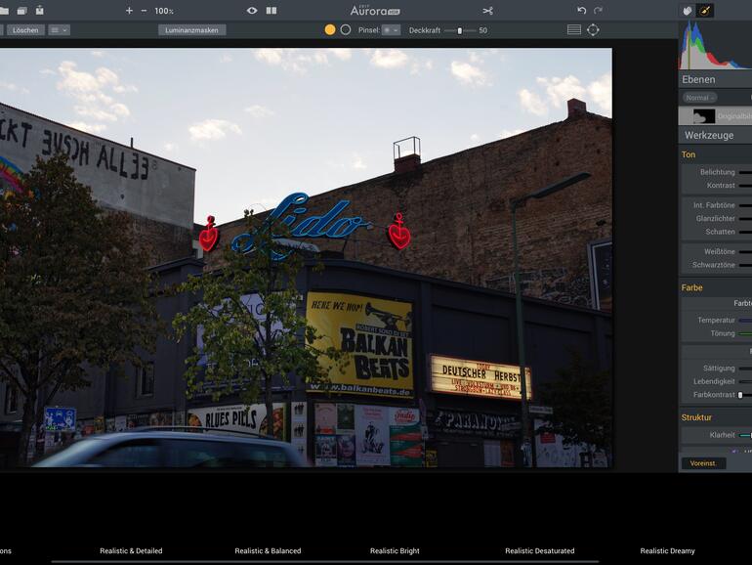This screenshot has height=565, width=752.
Task: Click the zoom out minus icon
Action: [145, 11]
